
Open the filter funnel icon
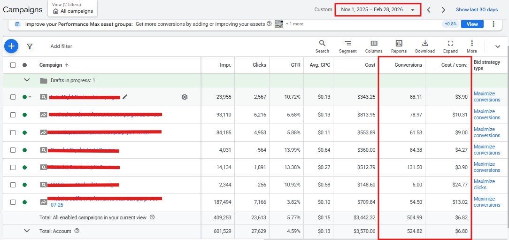(x=30, y=46)
